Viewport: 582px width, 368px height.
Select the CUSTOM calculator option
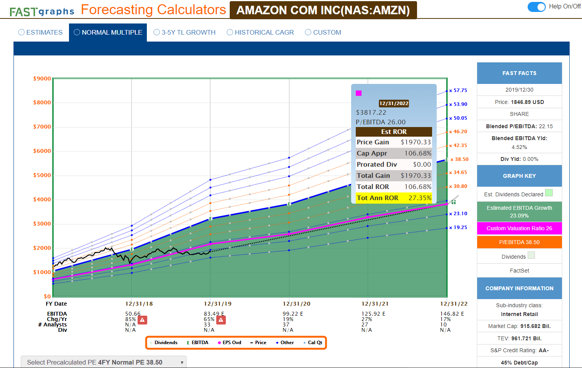coord(323,32)
